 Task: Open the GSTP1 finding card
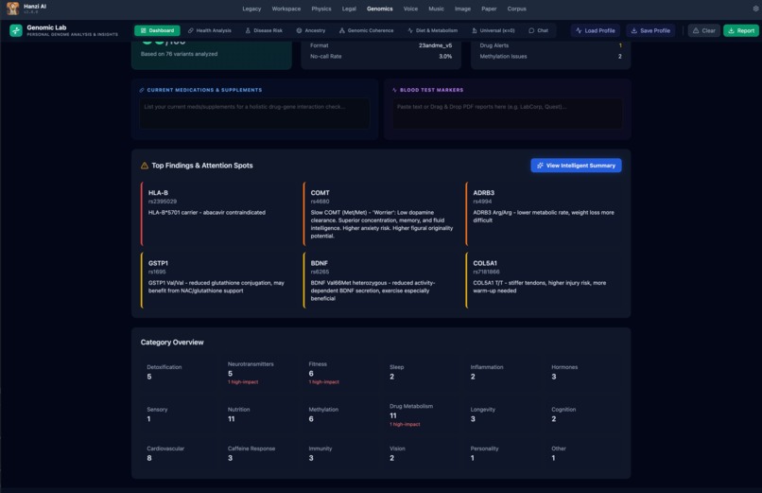[216, 280]
